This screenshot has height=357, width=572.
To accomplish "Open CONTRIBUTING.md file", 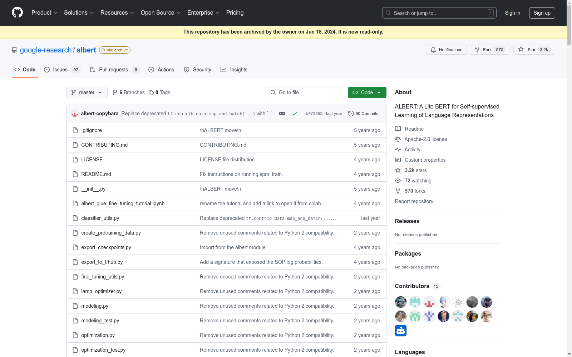I will coord(104,145).
